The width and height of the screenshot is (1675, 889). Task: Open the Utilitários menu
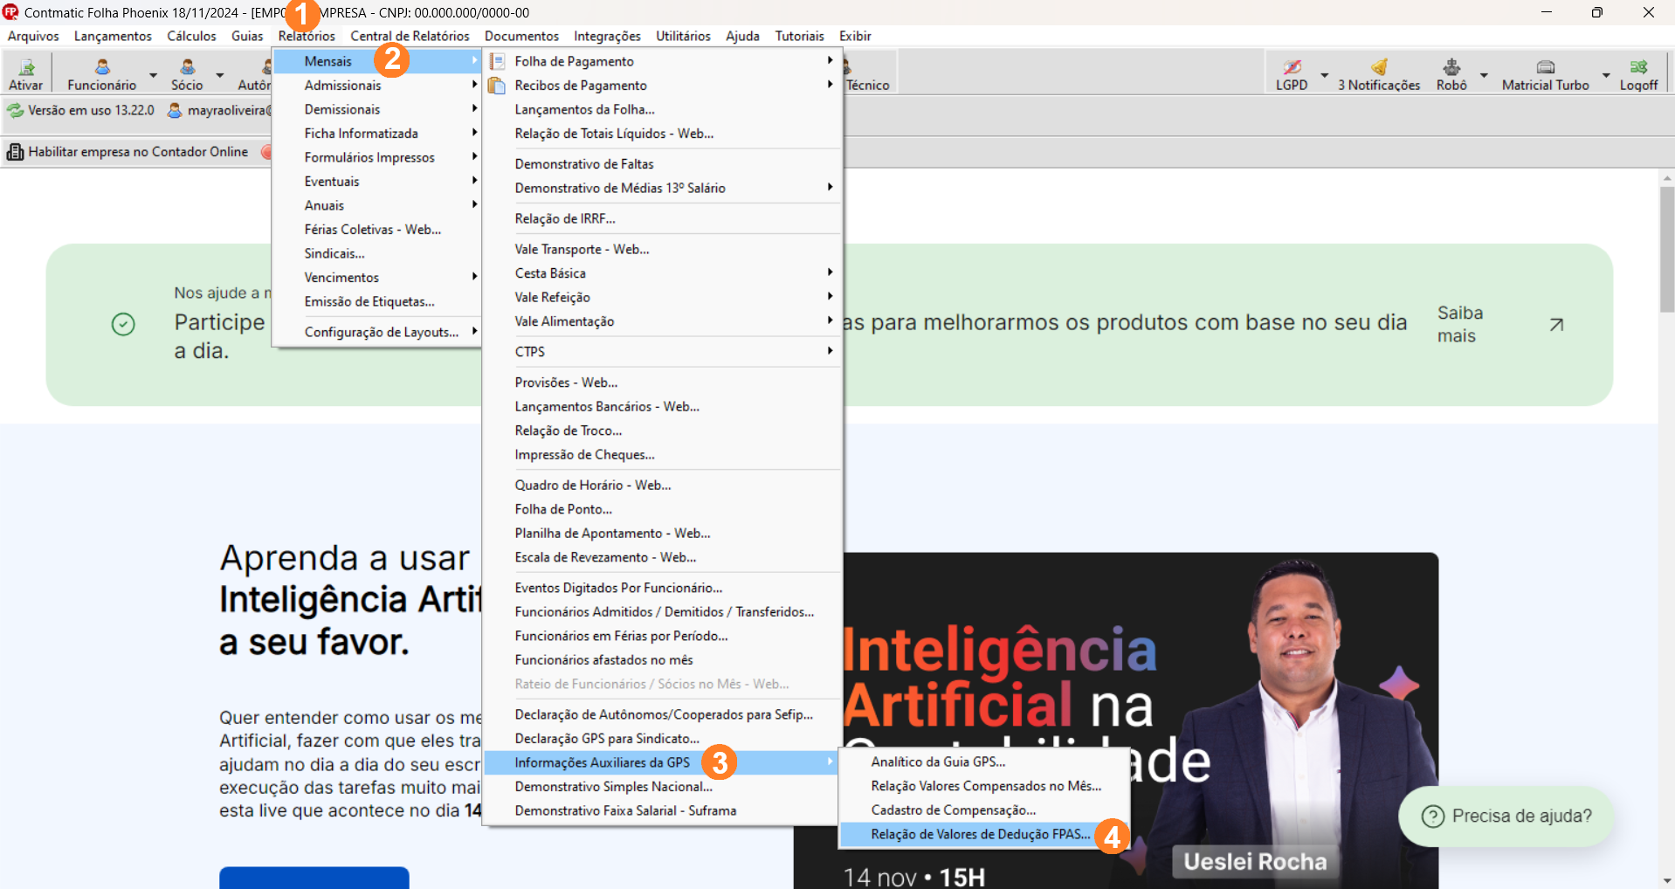click(683, 36)
